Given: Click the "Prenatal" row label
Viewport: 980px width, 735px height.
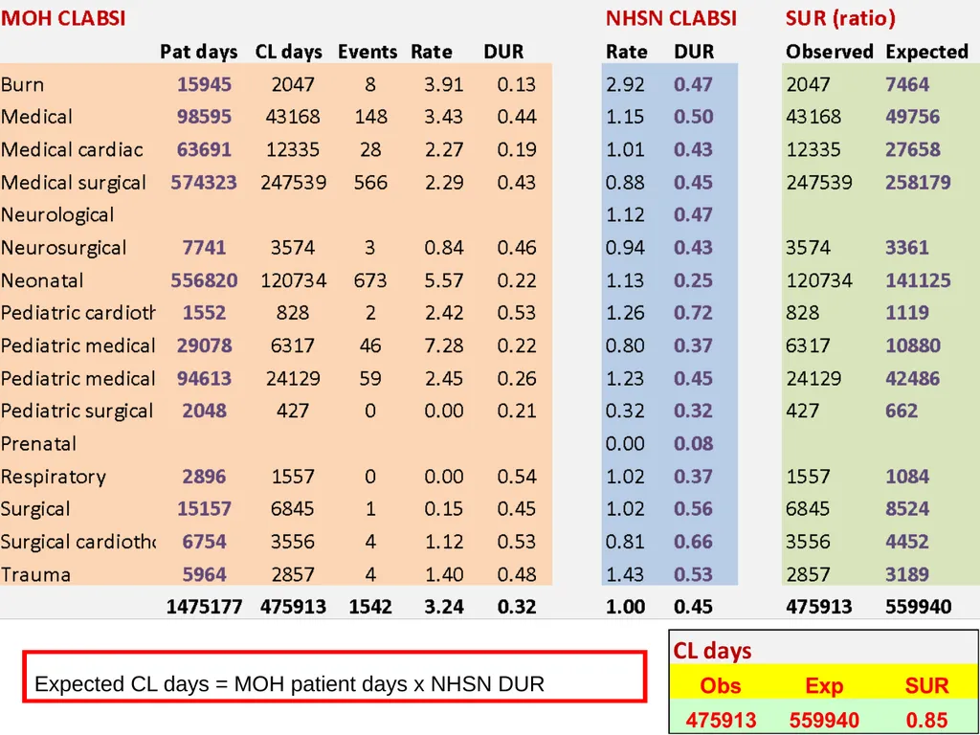Looking at the screenshot, I should coord(38,444).
